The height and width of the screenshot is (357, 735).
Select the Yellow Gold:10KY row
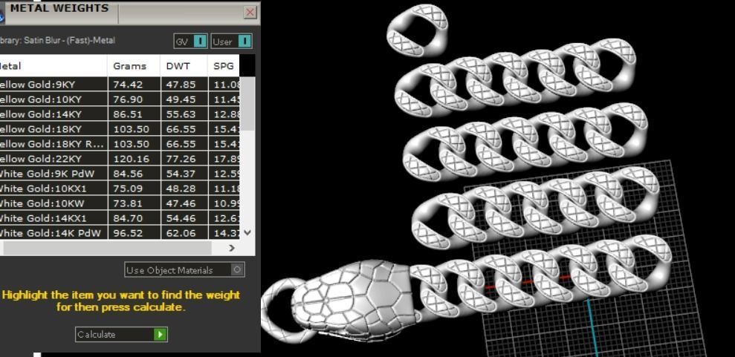tap(120, 99)
